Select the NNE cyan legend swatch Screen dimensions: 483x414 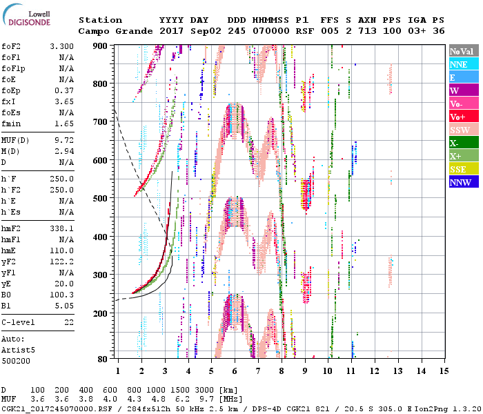click(464, 64)
